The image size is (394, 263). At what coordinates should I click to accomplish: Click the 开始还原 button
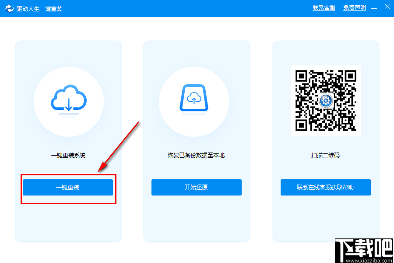[197, 187]
